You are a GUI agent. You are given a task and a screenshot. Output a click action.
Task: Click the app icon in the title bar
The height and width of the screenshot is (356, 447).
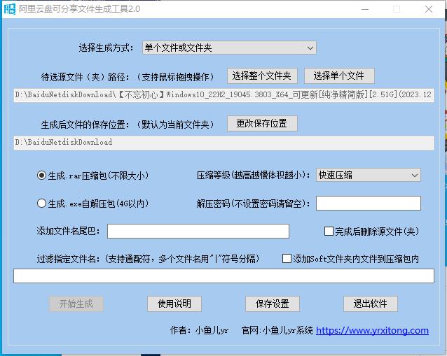point(10,9)
